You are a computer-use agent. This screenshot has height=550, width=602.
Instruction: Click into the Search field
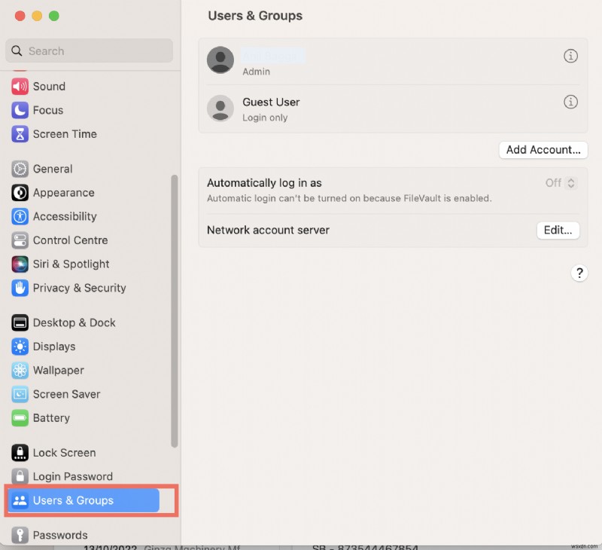pos(89,50)
